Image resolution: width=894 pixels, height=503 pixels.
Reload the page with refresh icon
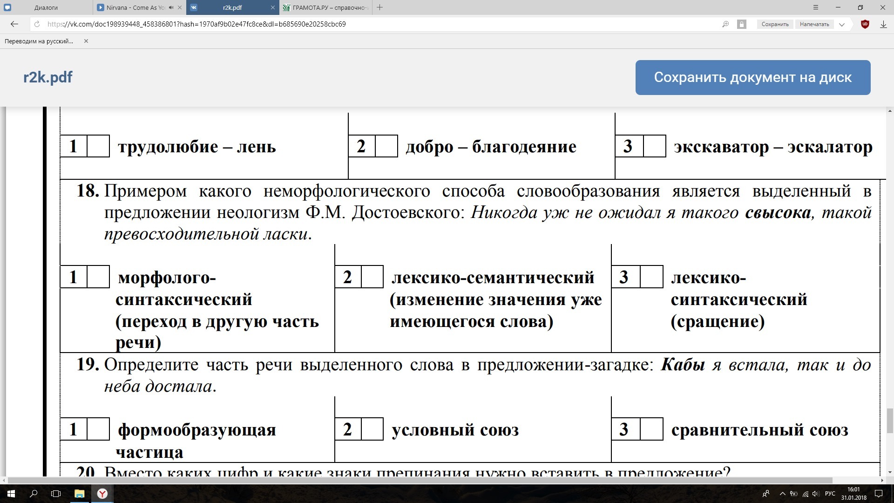(37, 24)
